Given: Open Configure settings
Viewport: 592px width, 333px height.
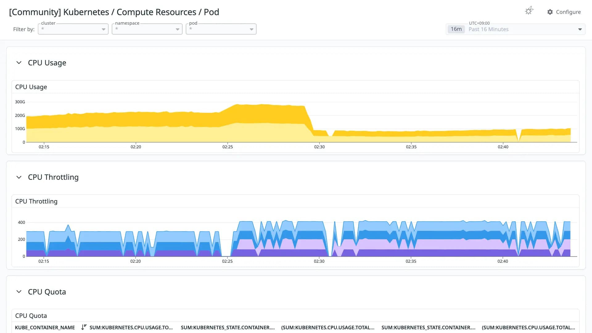Looking at the screenshot, I should pyautogui.click(x=564, y=12).
